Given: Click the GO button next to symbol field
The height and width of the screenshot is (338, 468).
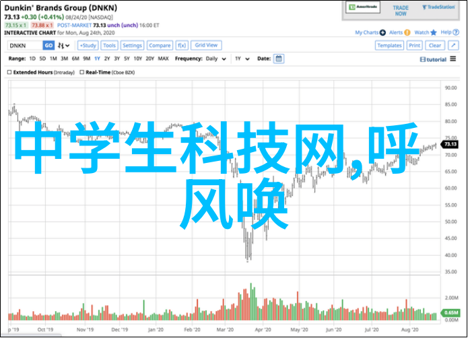Looking at the screenshot, I should click(x=48, y=46).
